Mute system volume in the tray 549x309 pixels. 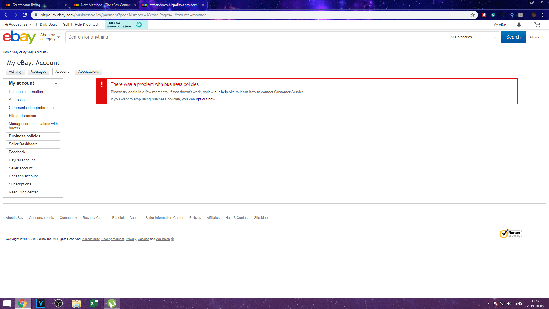pyautogui.click(x=510, y=303)
